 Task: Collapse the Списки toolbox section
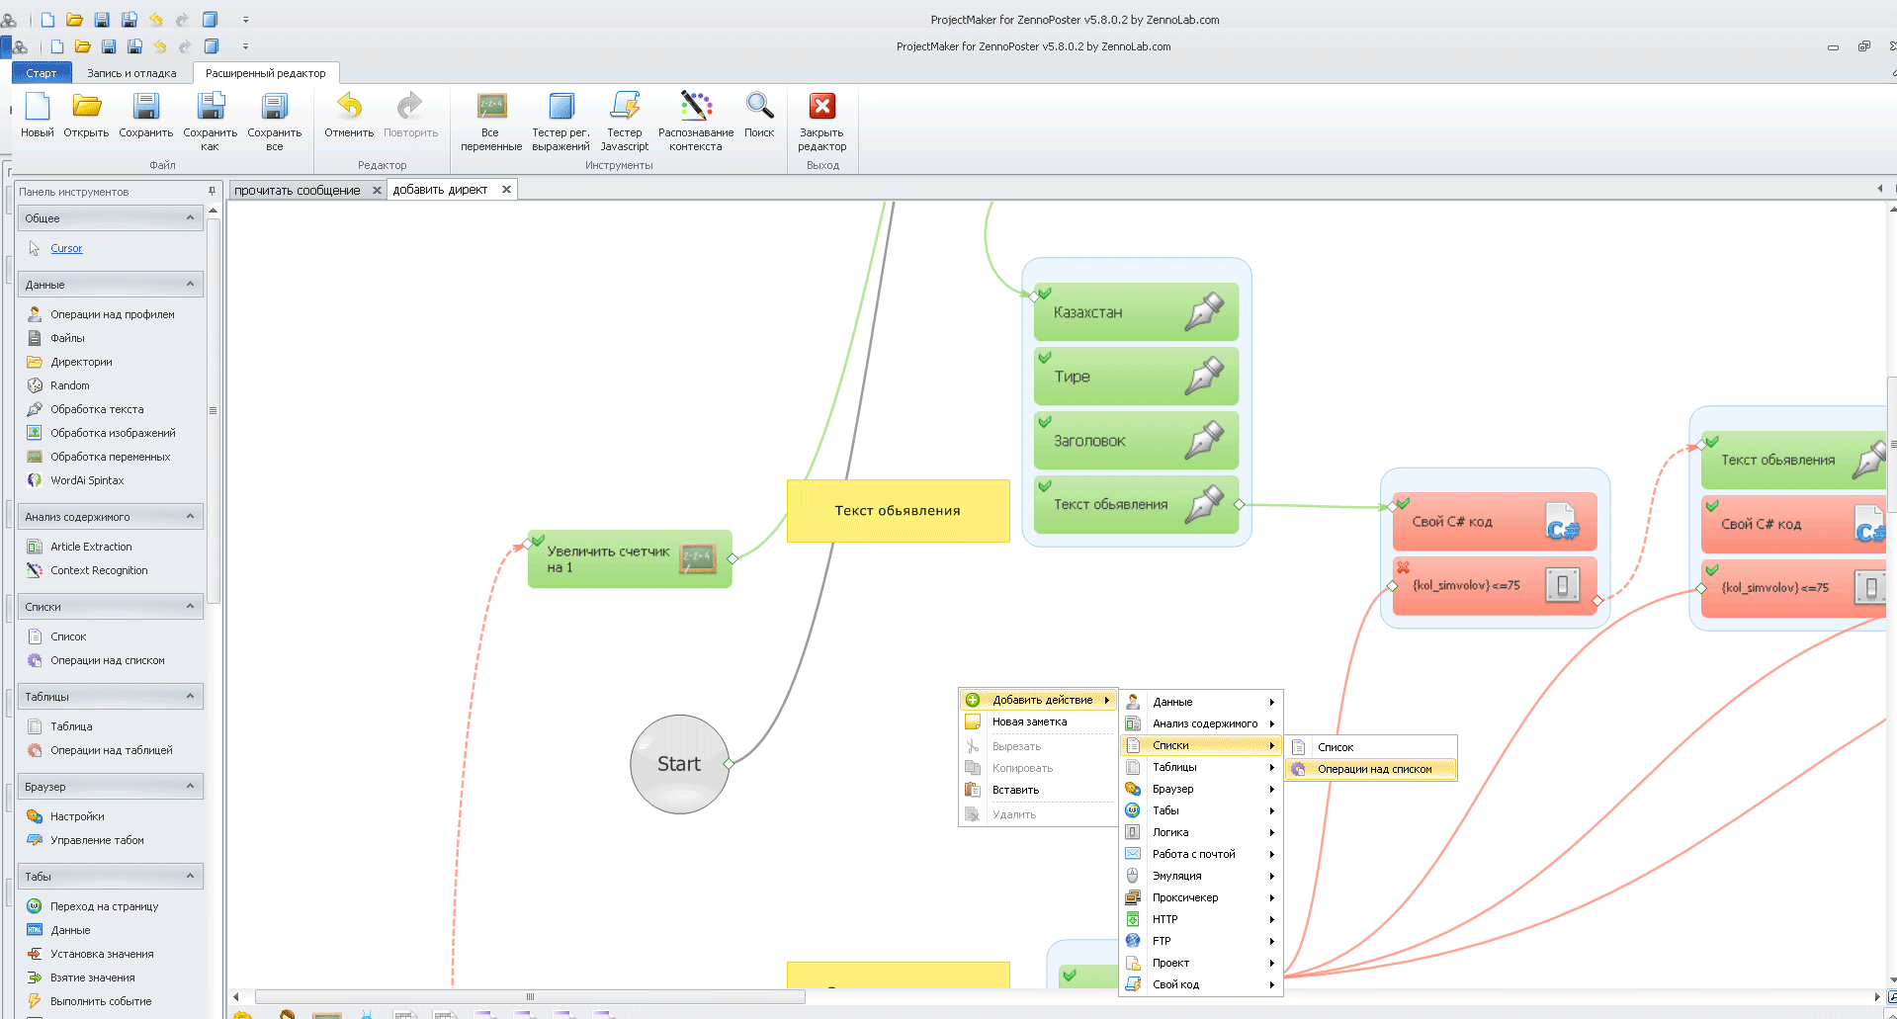click(x=190, y=606)
